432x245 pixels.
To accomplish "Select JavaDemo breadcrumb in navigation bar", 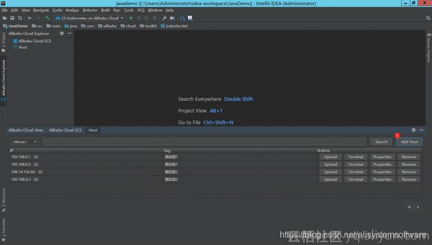I will (x=16, y=26).
